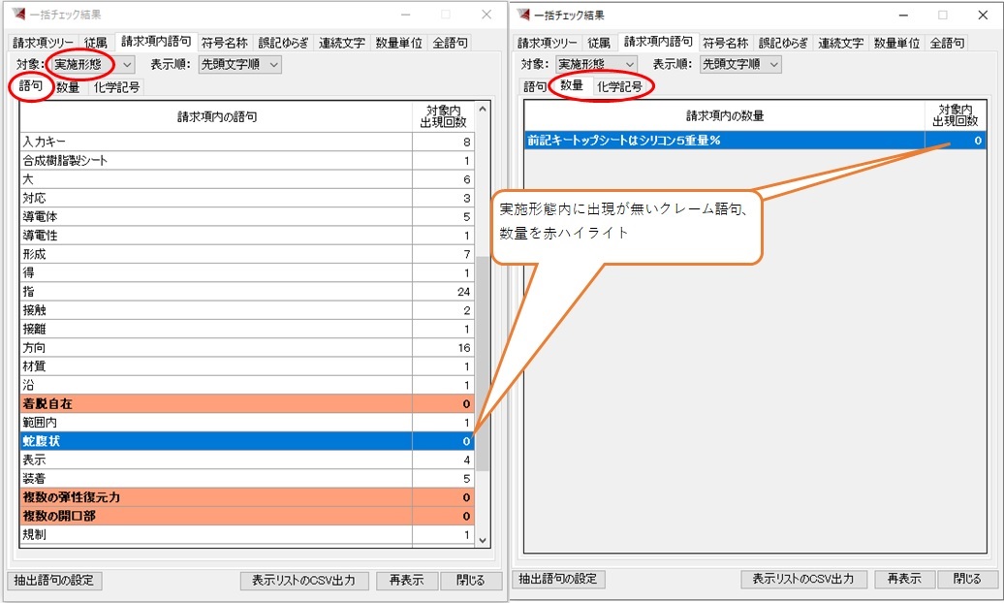The width and height of the screenshot is (1004, 603).
Task: Select 化学記号 sub-tab in left window
Action: point(116,86)
